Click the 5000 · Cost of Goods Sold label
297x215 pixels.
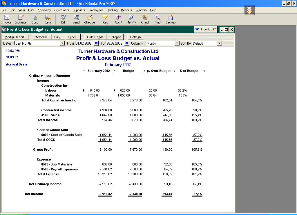[x=61, y=135]
